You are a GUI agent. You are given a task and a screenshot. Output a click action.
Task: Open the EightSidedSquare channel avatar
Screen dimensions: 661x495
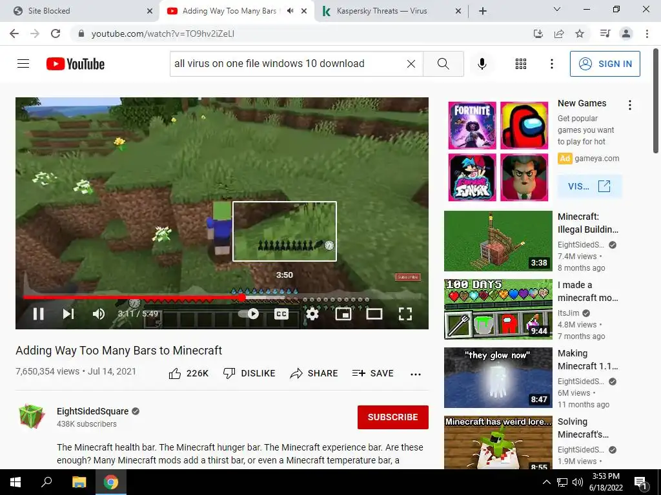(x=31, y=416)
